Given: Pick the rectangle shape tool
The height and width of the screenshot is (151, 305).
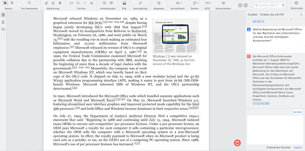Looking at the screenshot, I should [x=71, y=3].
